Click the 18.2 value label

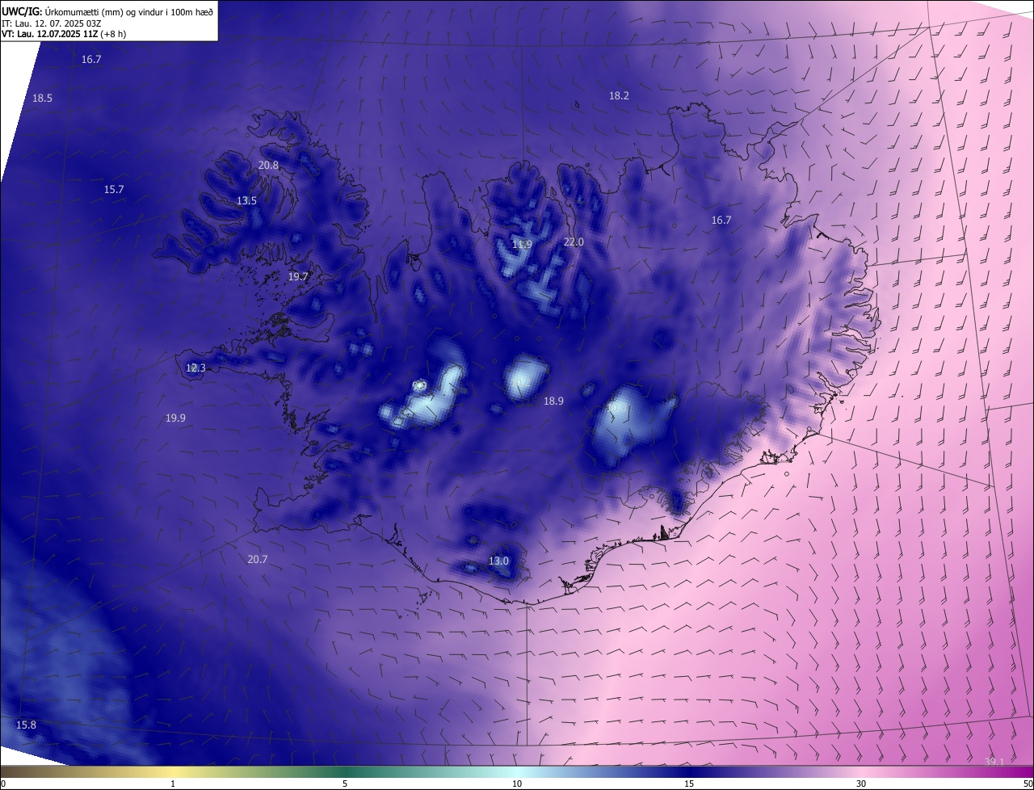point(618,95)
